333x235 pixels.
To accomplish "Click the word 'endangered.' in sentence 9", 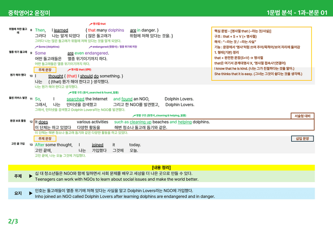I will pos(97,53).
